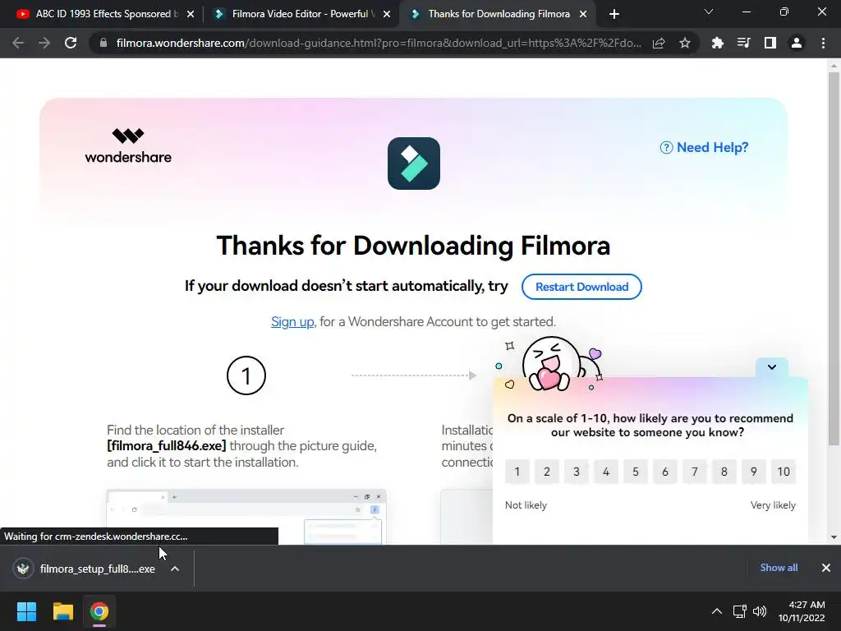Viewport: 841px width, 631px height.
Task: Open the tab search dropdown arrow
Action: [x=709, y=12]
